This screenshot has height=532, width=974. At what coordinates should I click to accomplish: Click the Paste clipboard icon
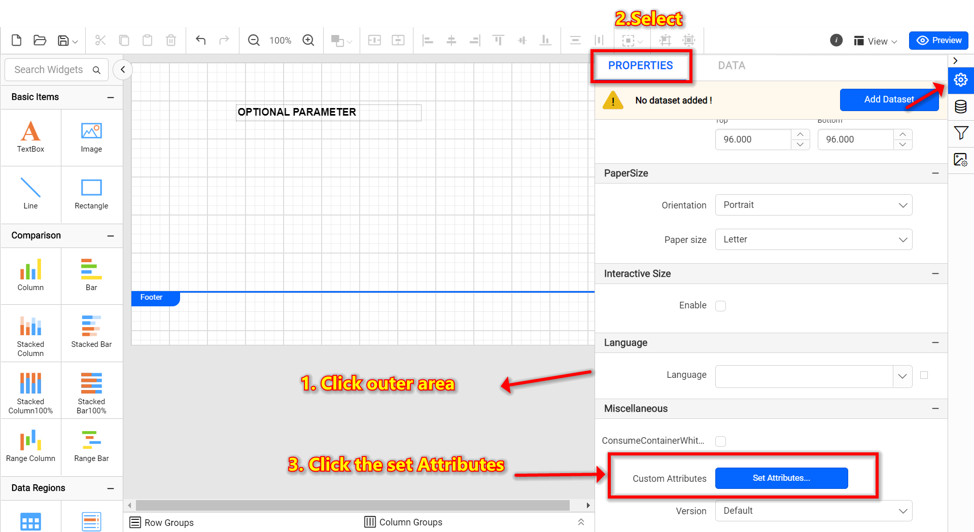point(147,40)
